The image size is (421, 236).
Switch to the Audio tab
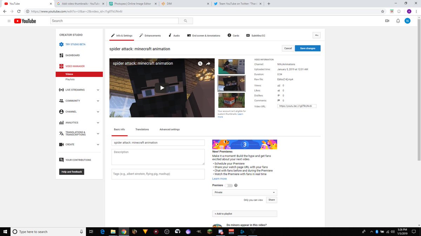click(174, 36)
